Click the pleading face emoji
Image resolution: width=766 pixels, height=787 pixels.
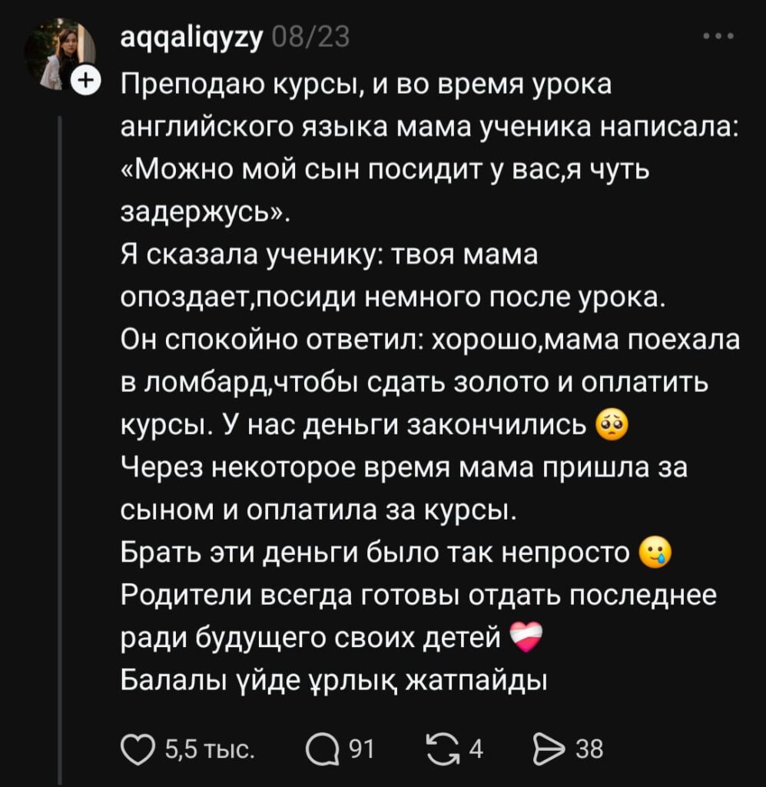[x=612, y=423]
